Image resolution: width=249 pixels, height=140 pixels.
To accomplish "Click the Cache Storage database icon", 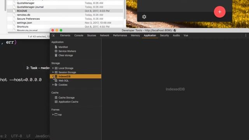I will point(56,98).
